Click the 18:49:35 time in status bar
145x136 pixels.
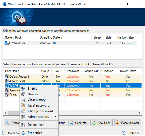133,133
